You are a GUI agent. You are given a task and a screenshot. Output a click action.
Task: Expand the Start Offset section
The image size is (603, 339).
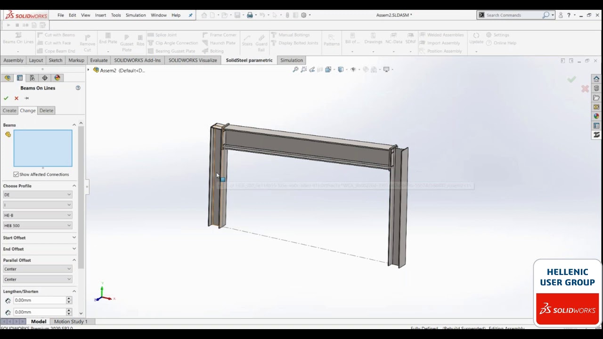(x=74, y=238)
